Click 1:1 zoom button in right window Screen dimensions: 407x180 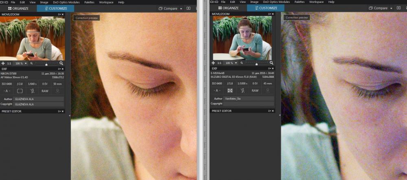pos(219,63)
